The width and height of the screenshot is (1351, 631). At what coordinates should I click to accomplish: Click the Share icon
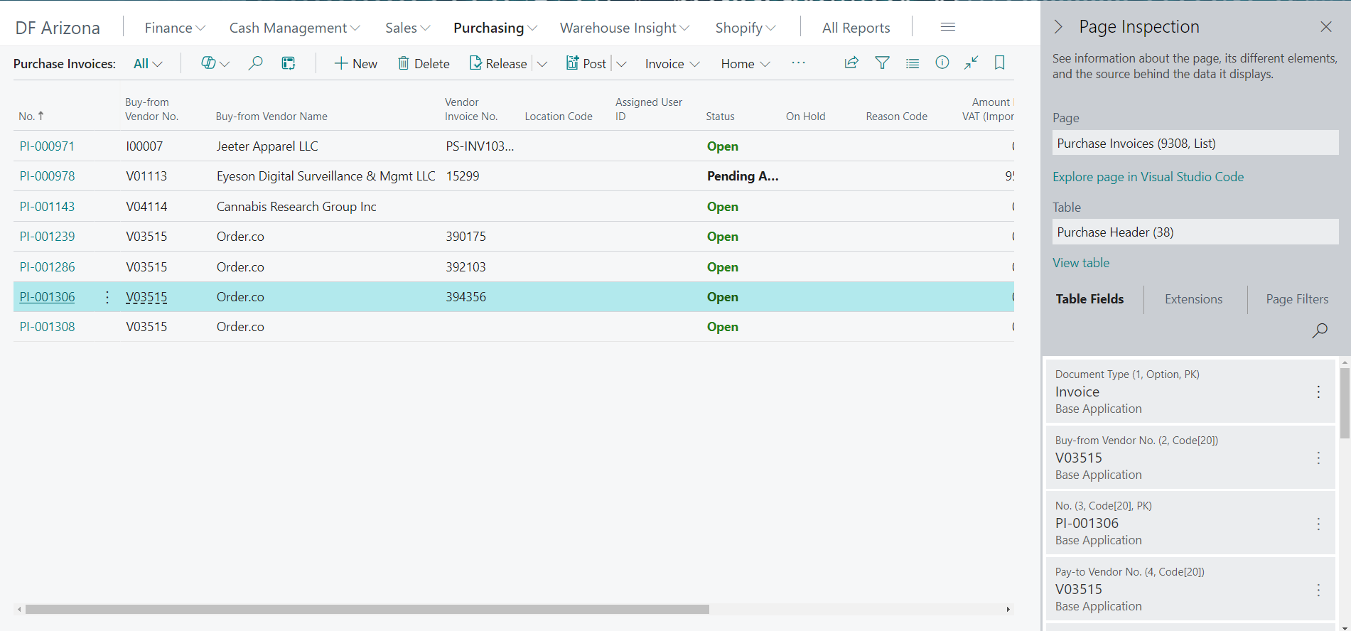(851, 63)
